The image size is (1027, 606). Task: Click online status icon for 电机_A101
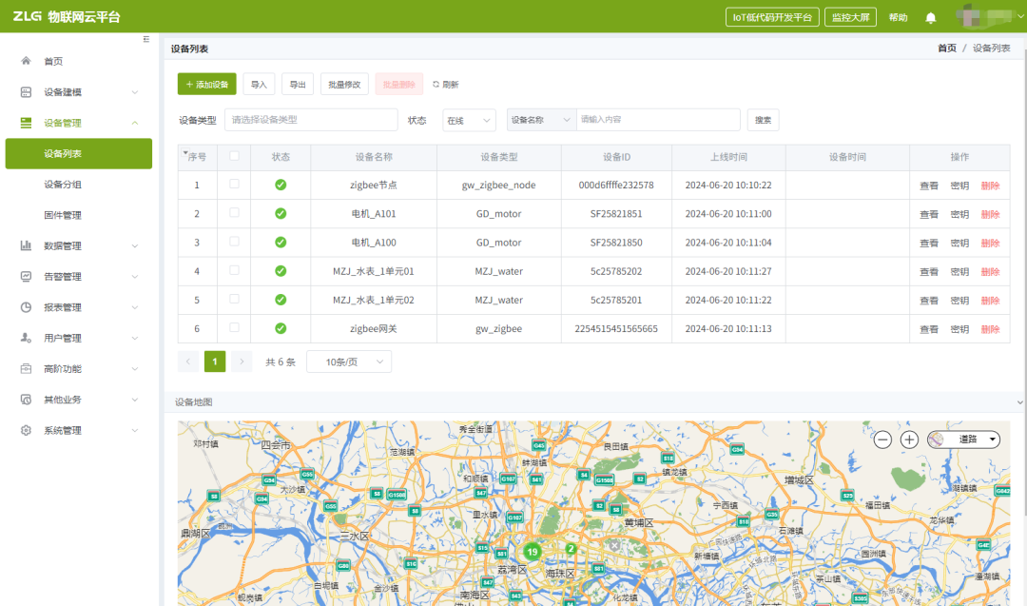pos(281,213)
